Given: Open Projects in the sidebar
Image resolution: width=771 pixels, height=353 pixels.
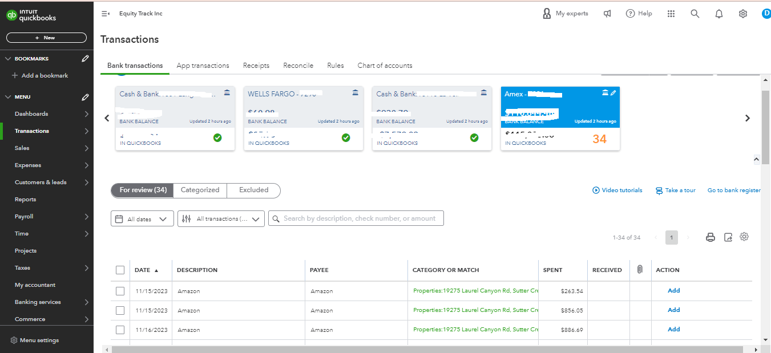Looking at the screenshot, I should tap(26, 251).
